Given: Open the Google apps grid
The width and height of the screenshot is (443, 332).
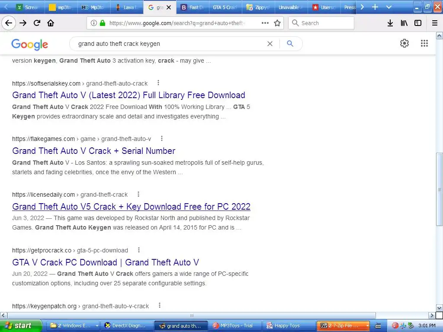Looking at the screenshot, I should [424, 43].
